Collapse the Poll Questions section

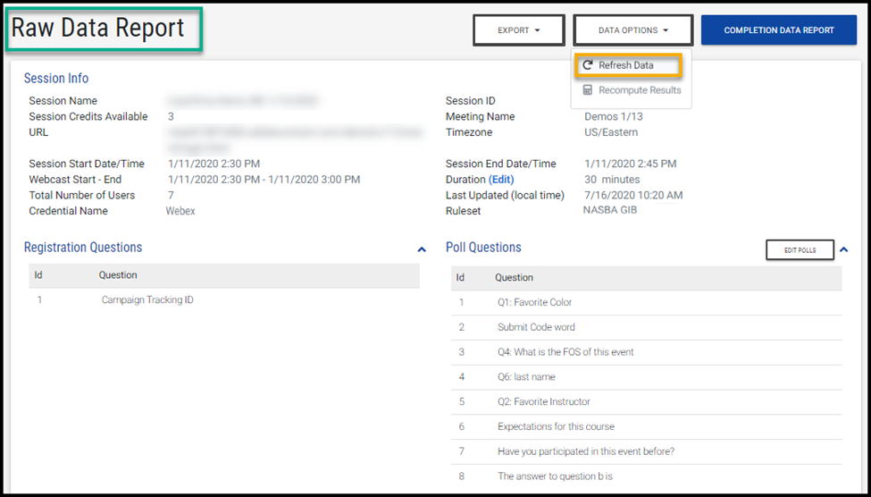[x=844, y=249]
